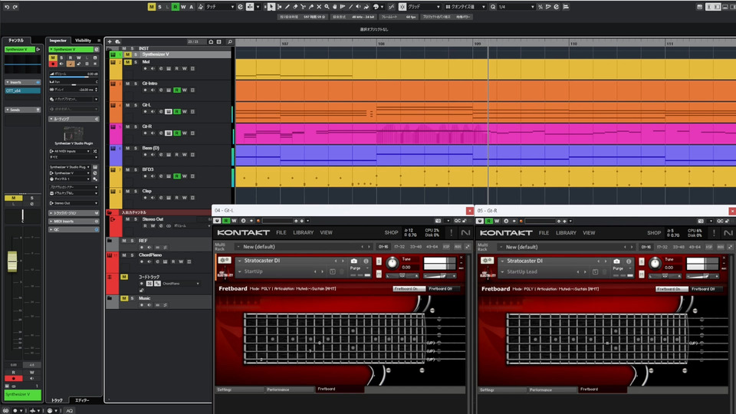Toggle the global Mute M button in top toolbar
Screen dimensions: 736x414
coord(151,7)
